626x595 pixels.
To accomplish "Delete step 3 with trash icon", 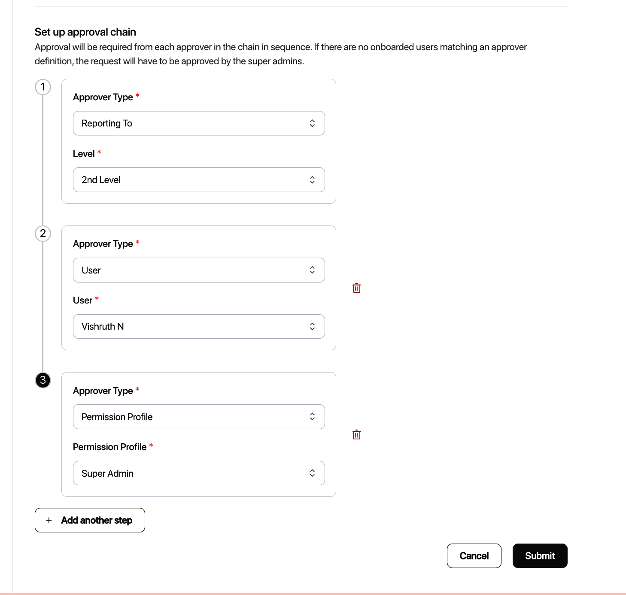I will pos(356,435).
